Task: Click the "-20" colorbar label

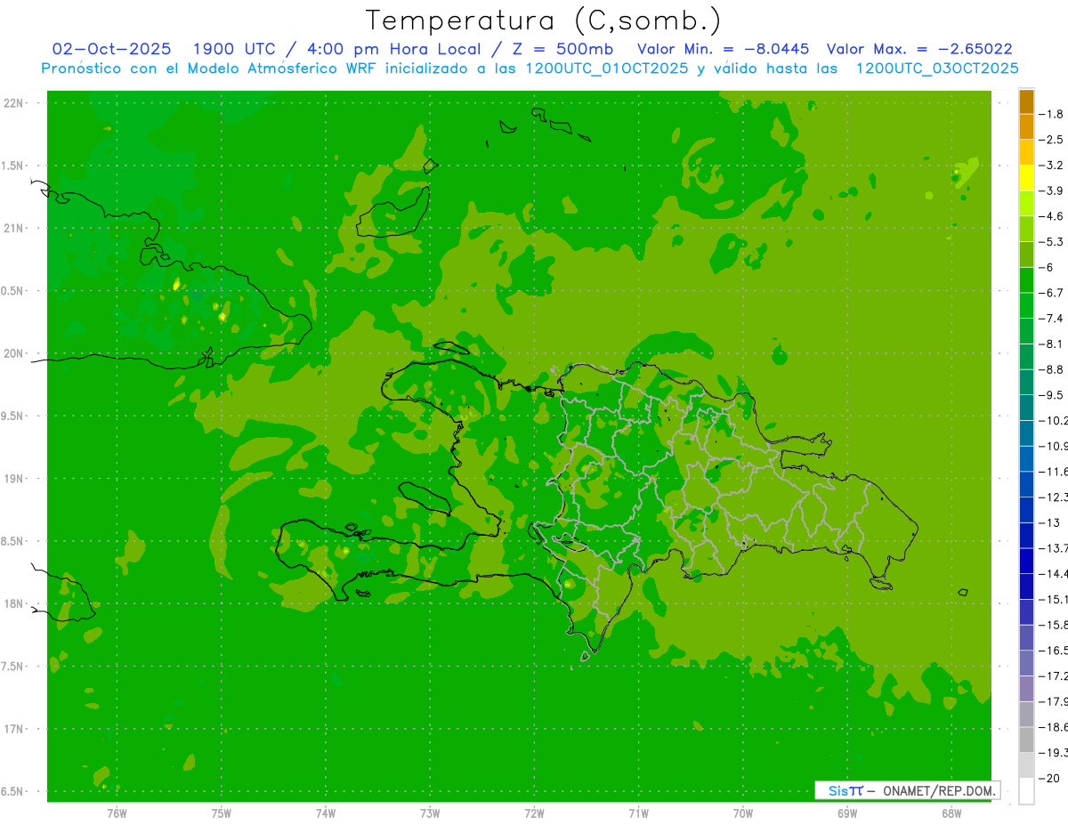Action: pyautogui.click(x=1049, y=778)
